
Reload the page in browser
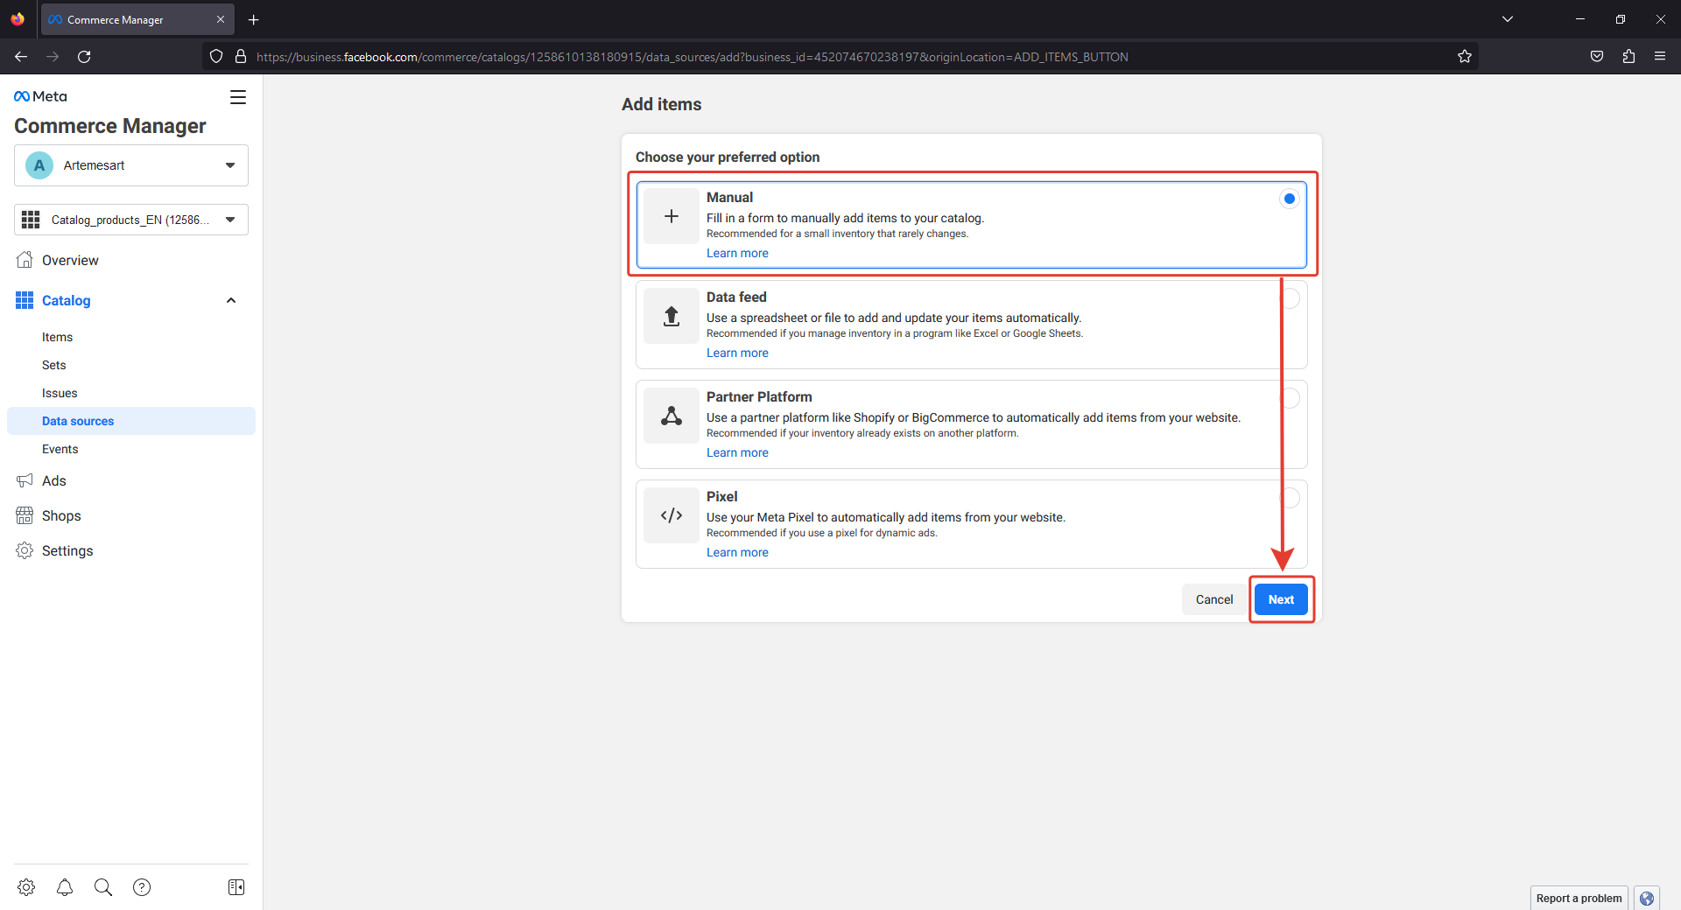(84, 57)
